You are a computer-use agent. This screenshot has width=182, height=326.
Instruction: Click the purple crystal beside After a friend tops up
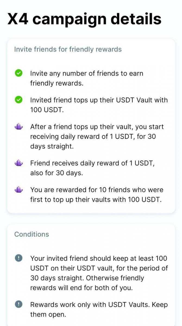pos(18,127)
